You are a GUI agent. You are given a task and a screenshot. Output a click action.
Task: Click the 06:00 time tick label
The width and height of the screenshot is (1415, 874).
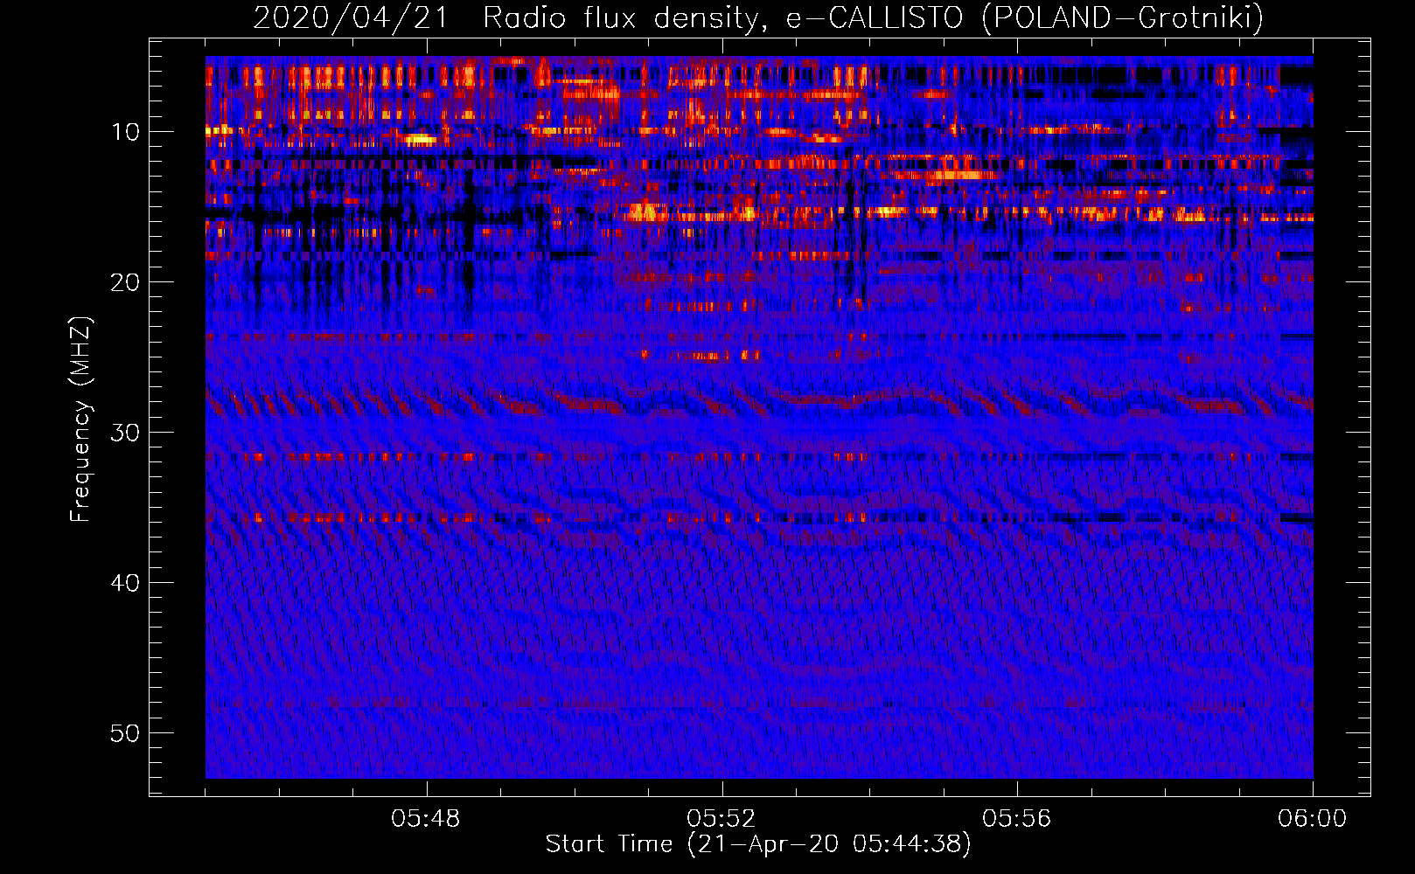pos(1312,819)
